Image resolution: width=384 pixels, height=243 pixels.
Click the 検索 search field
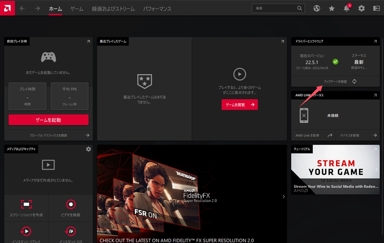click(278, 8)
